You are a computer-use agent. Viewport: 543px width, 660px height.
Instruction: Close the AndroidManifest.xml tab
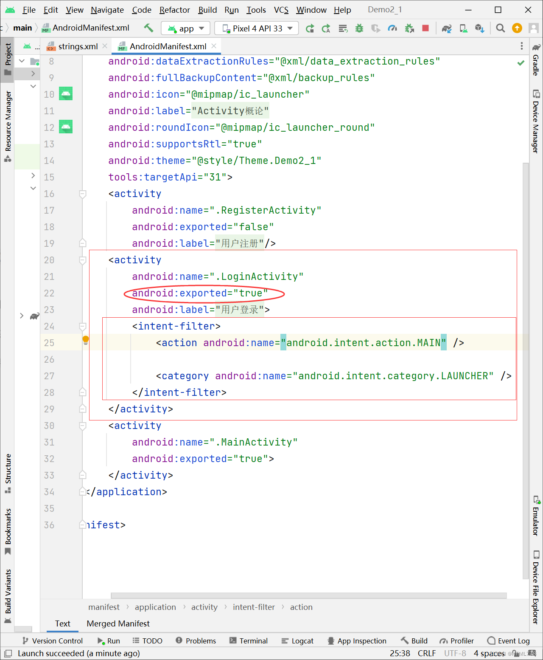tap(214, 46)
